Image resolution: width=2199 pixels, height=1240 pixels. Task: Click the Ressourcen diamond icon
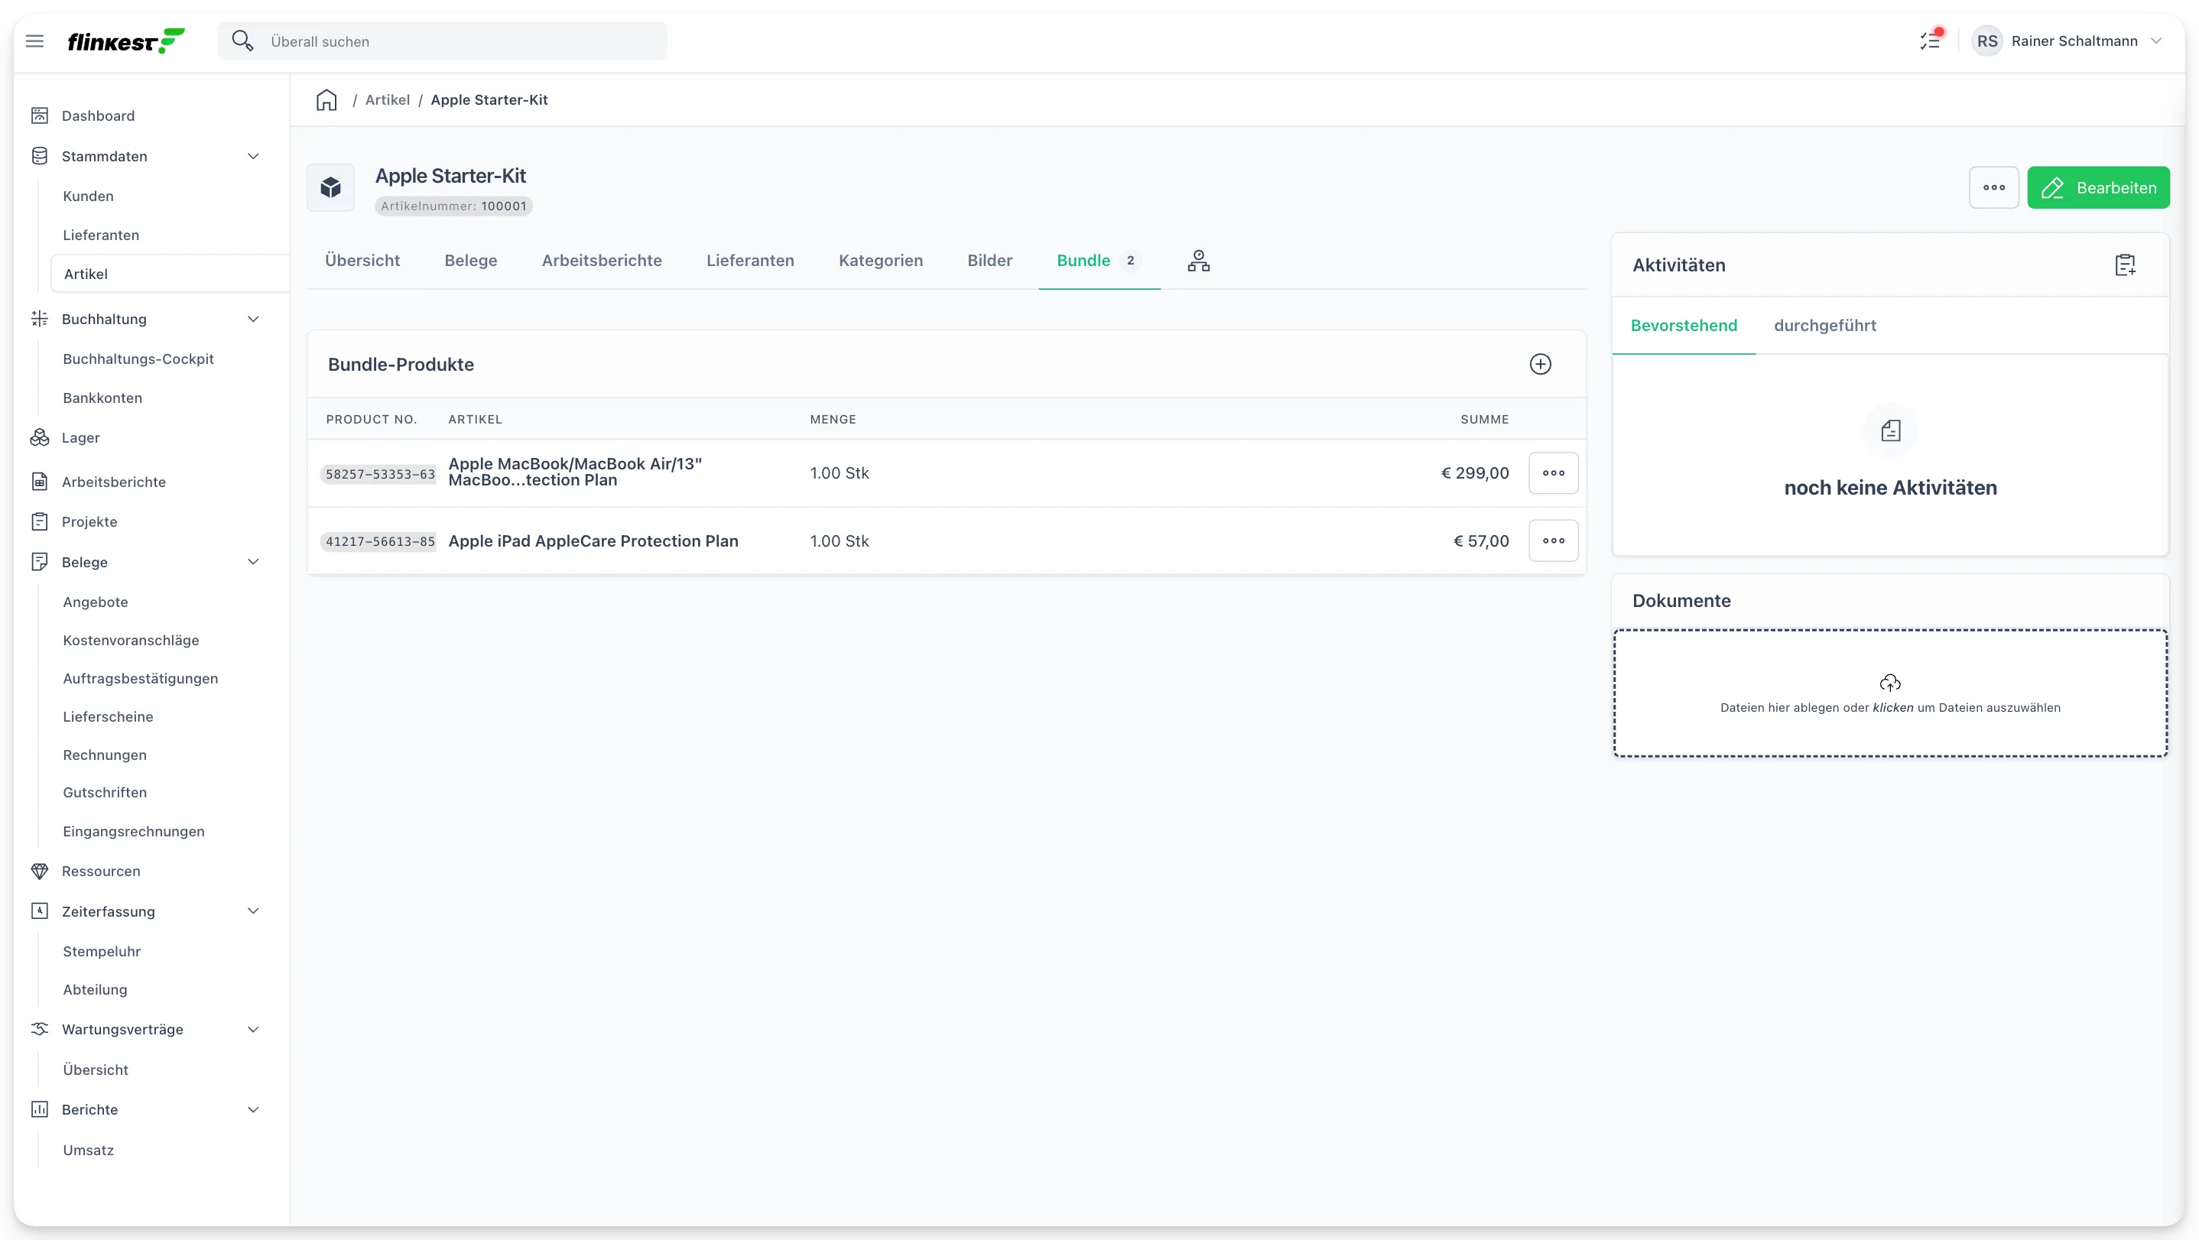click(39, 872)
